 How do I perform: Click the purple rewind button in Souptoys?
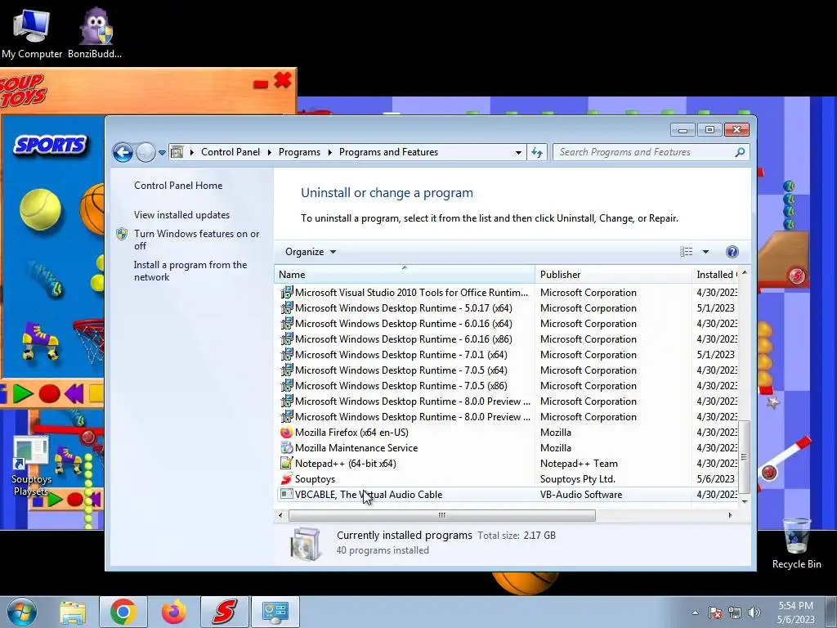74,393
